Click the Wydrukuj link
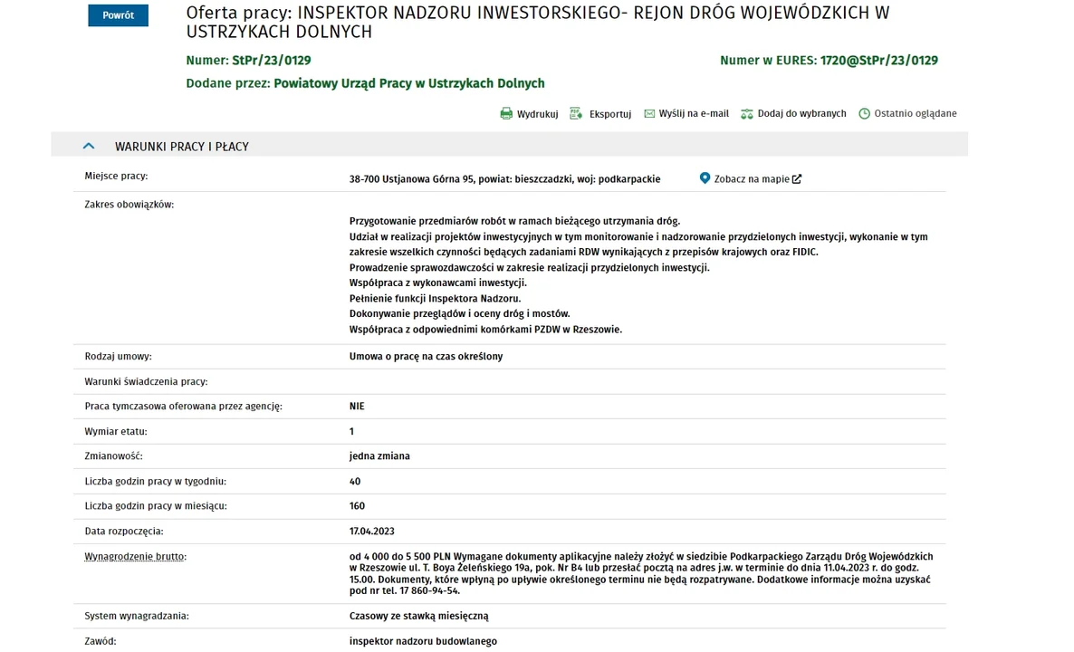Image resolution: width=1074 pixels, height=652 pixels. tap(538, 114)
